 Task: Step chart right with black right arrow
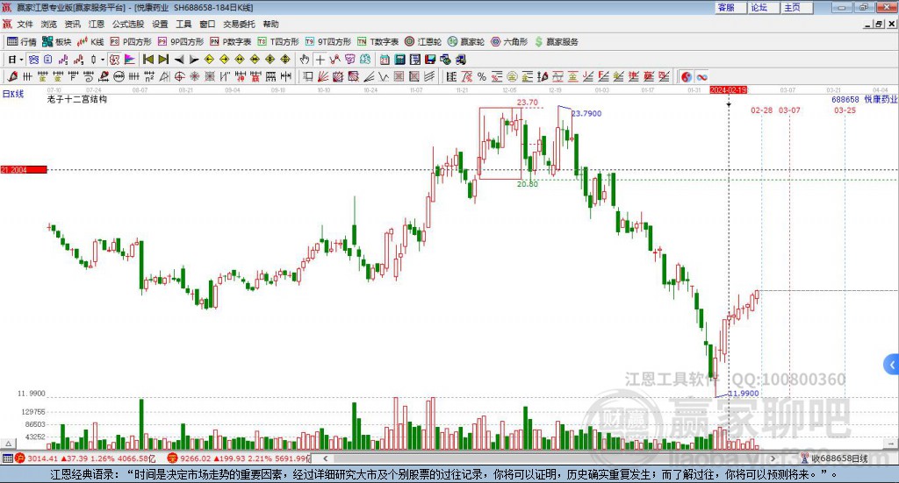[194, 60]
